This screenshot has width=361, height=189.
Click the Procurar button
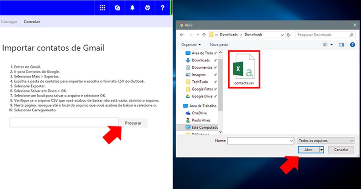pos(133,123)
